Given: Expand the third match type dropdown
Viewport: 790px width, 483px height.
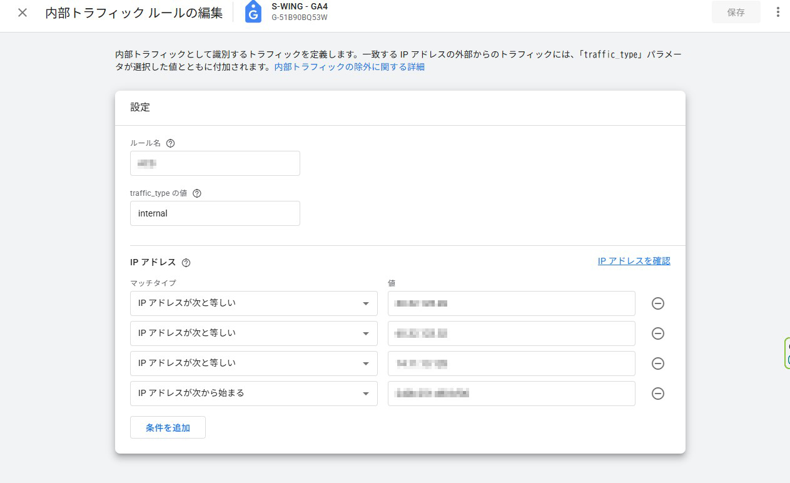Looking at the screenshot, I should tap(253, 364).
